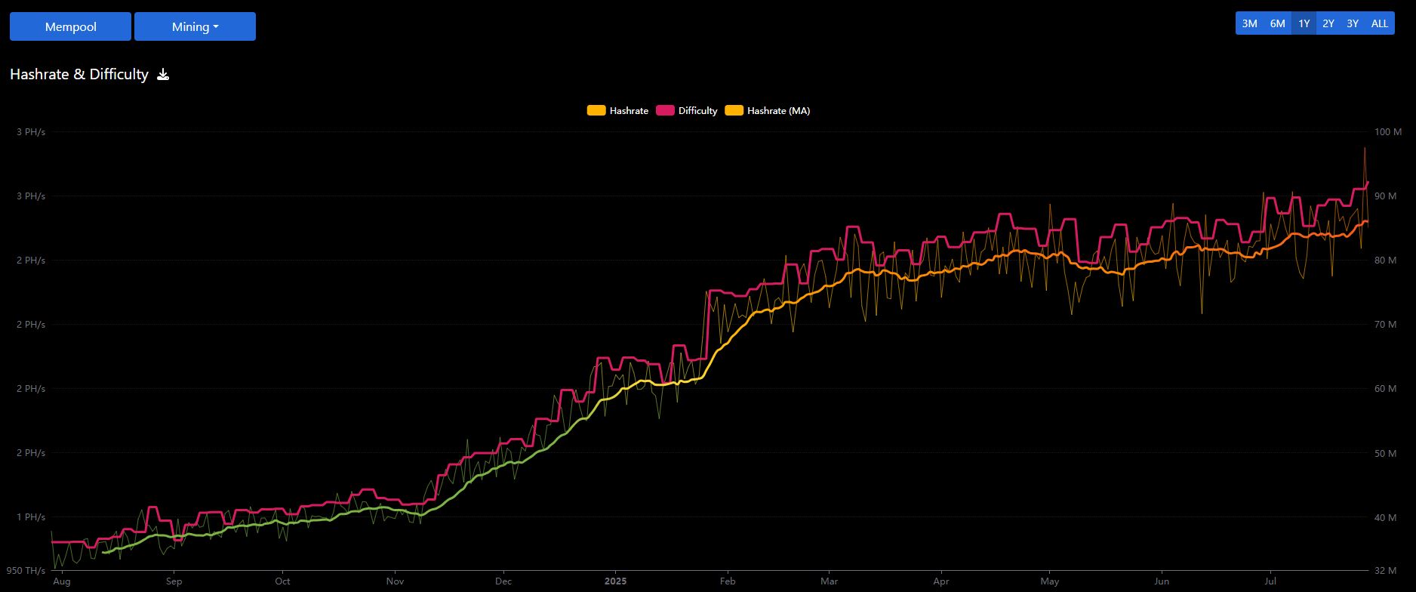Viewport: 1416px width, 592px height.
Task: Click the 950 TH/s hashrate axis label
Action: pyautogui.click(x=26, y=570)
